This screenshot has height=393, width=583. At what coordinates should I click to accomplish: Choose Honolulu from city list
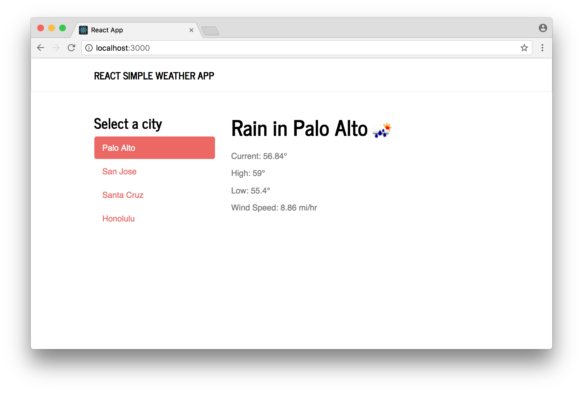click(x=118, y=218)
